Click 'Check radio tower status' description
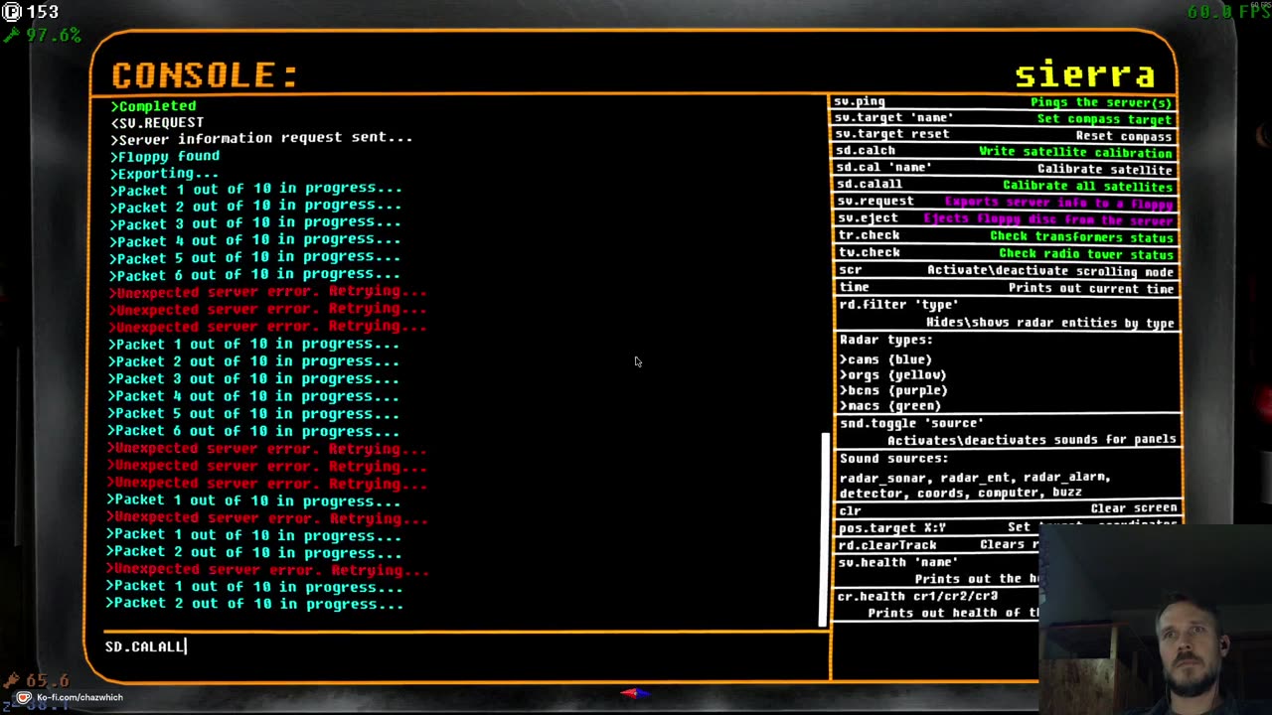This screenshot has width=1272, height=715. [x=1087, y=254]
